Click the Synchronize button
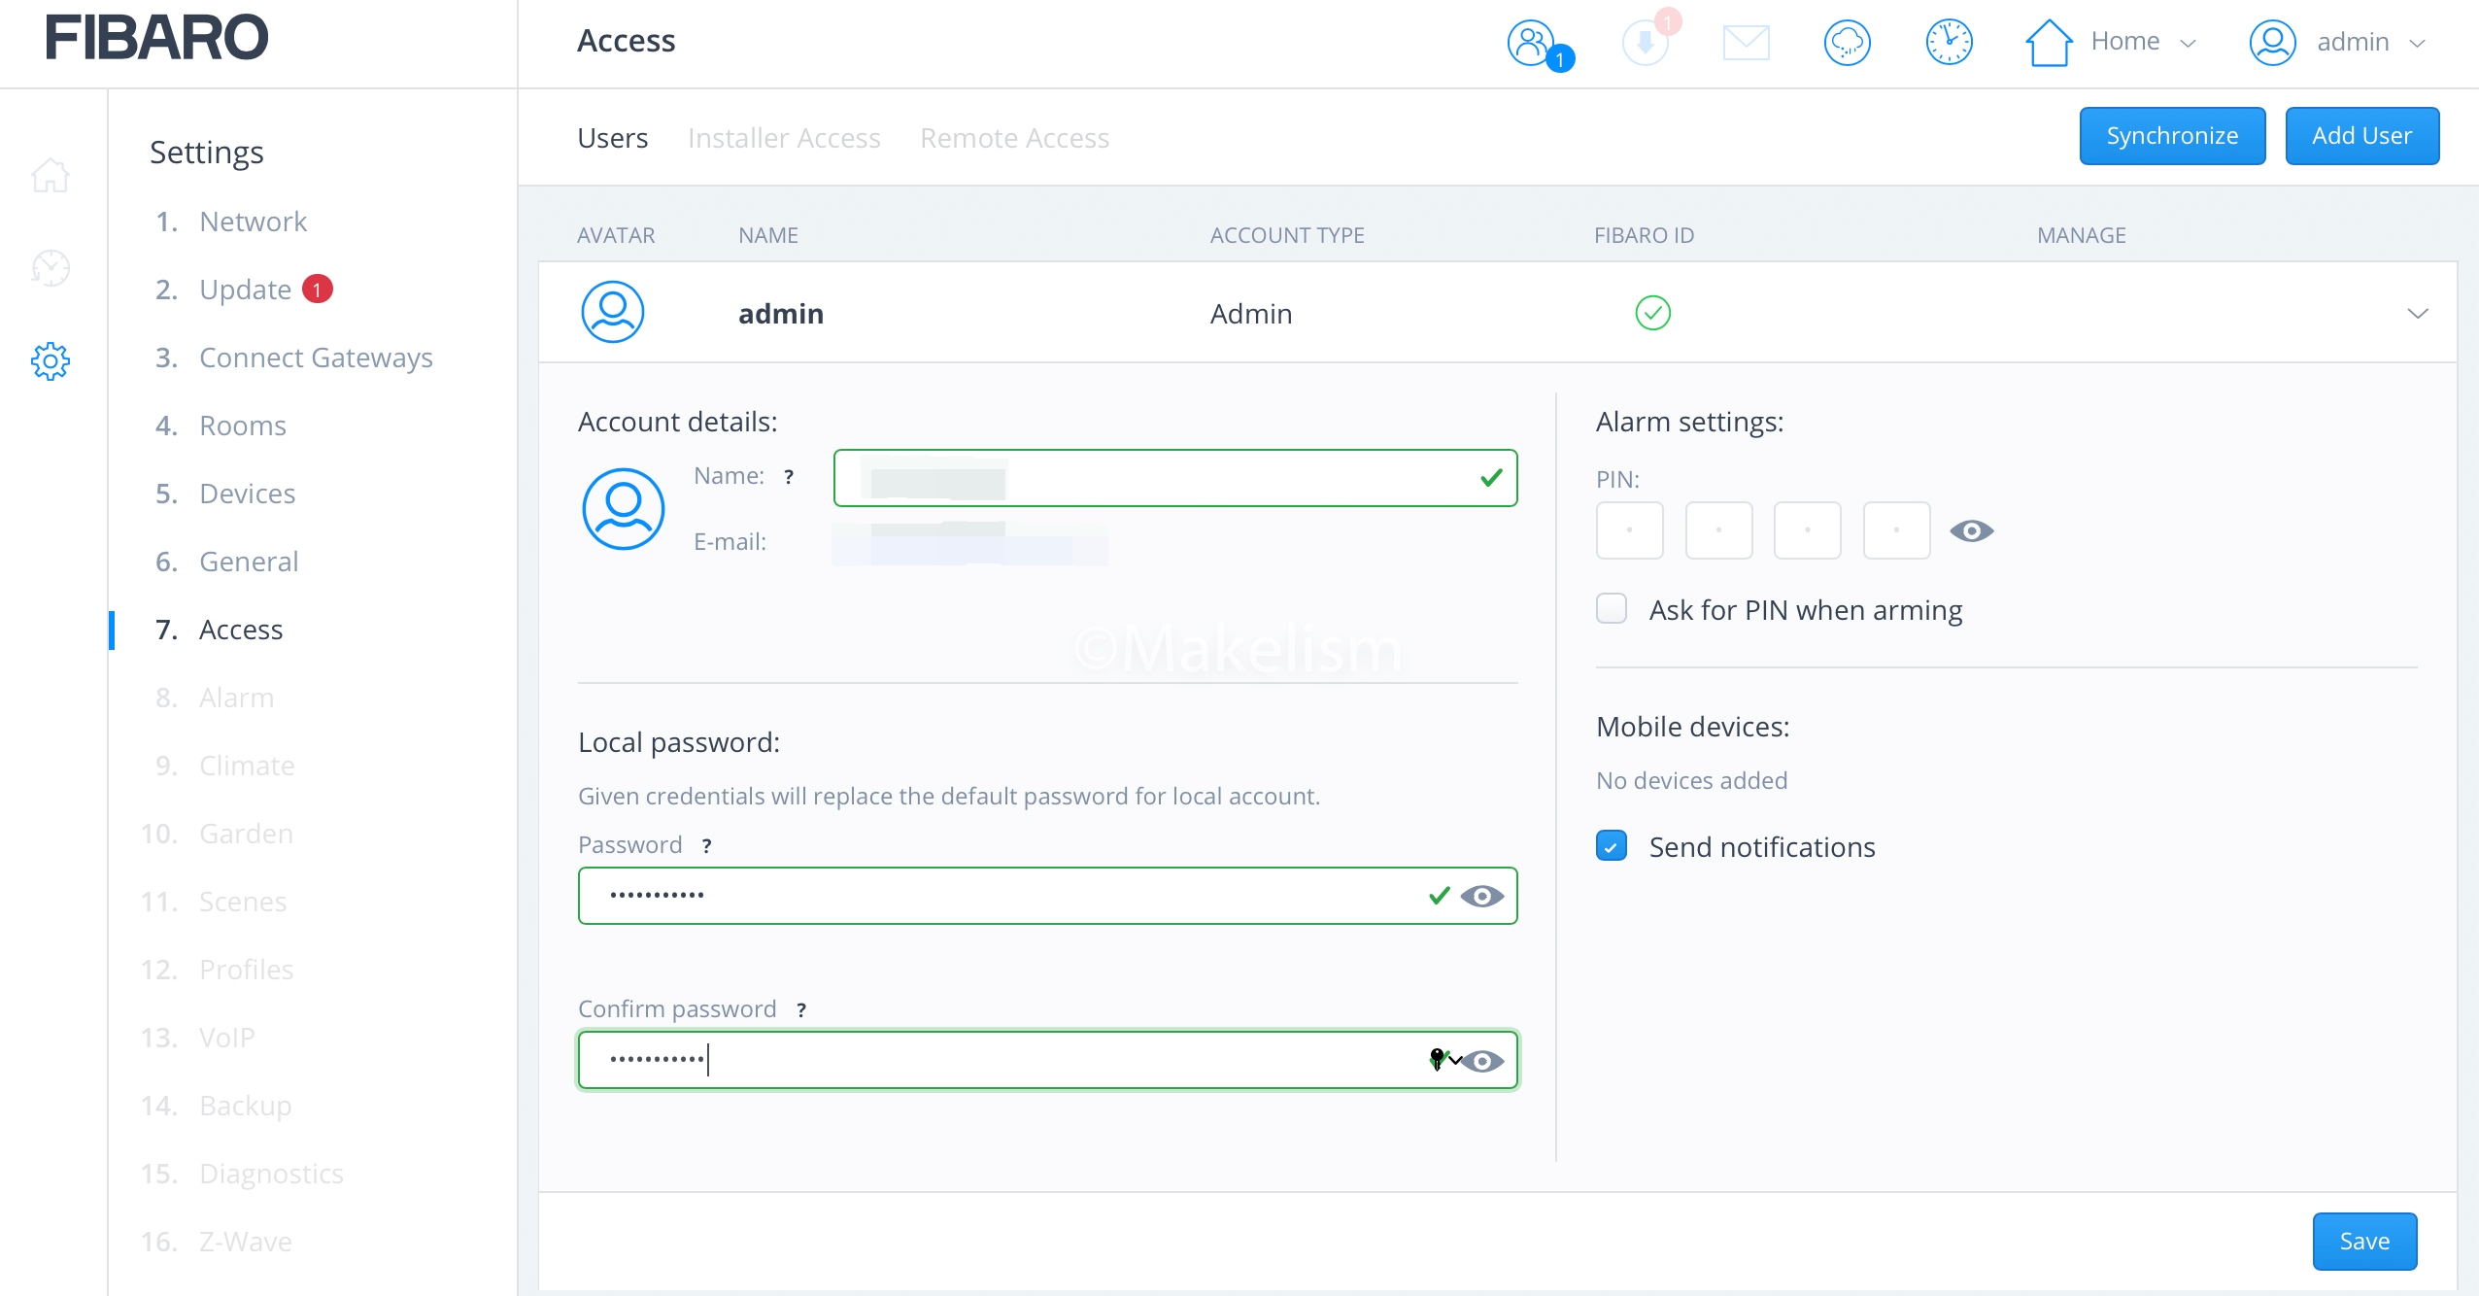This screenshot has width=2479, height=1296. 2172,136
